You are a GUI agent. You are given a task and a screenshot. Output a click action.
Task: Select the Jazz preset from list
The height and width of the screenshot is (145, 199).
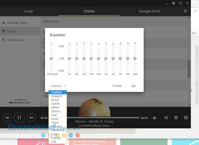point(54,134)
